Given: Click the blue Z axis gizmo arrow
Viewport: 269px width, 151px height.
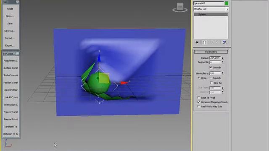Looking at the screenshot, I should (x=99, y=57).
